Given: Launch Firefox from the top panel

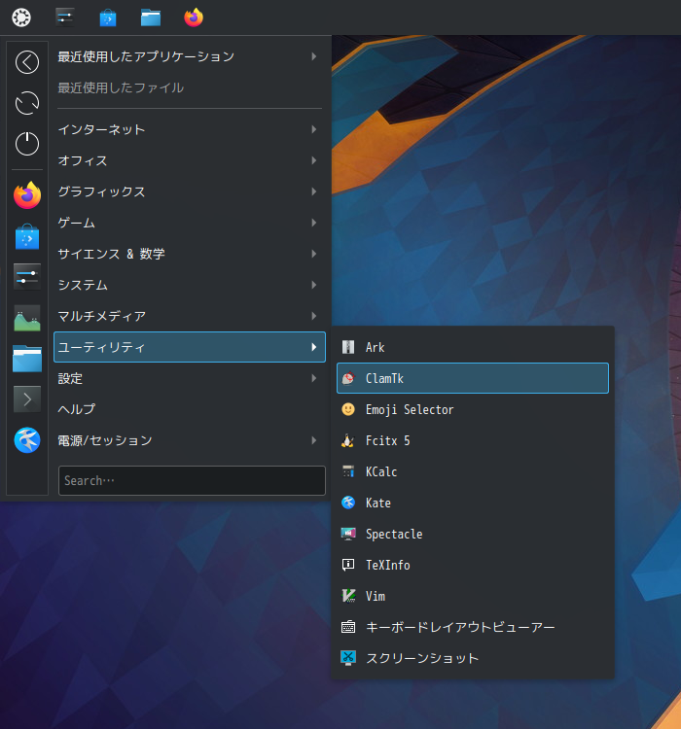Looking at the screenshot, I should [194, 17].
